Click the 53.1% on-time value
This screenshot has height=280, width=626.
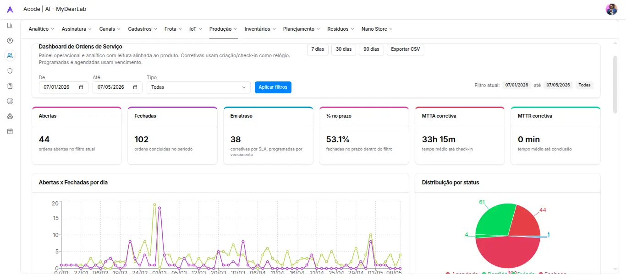[x=338, y=140]
